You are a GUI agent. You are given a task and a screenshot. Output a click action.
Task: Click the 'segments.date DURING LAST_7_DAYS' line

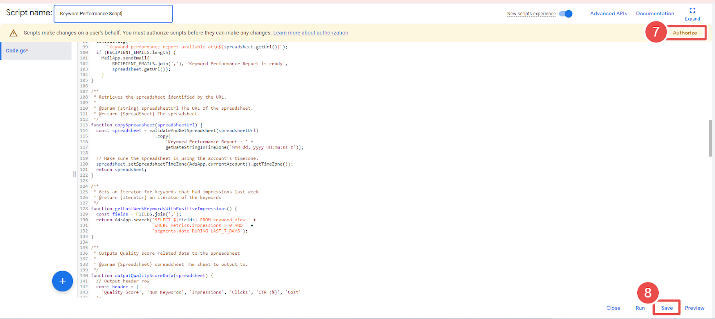click(200, 231)
